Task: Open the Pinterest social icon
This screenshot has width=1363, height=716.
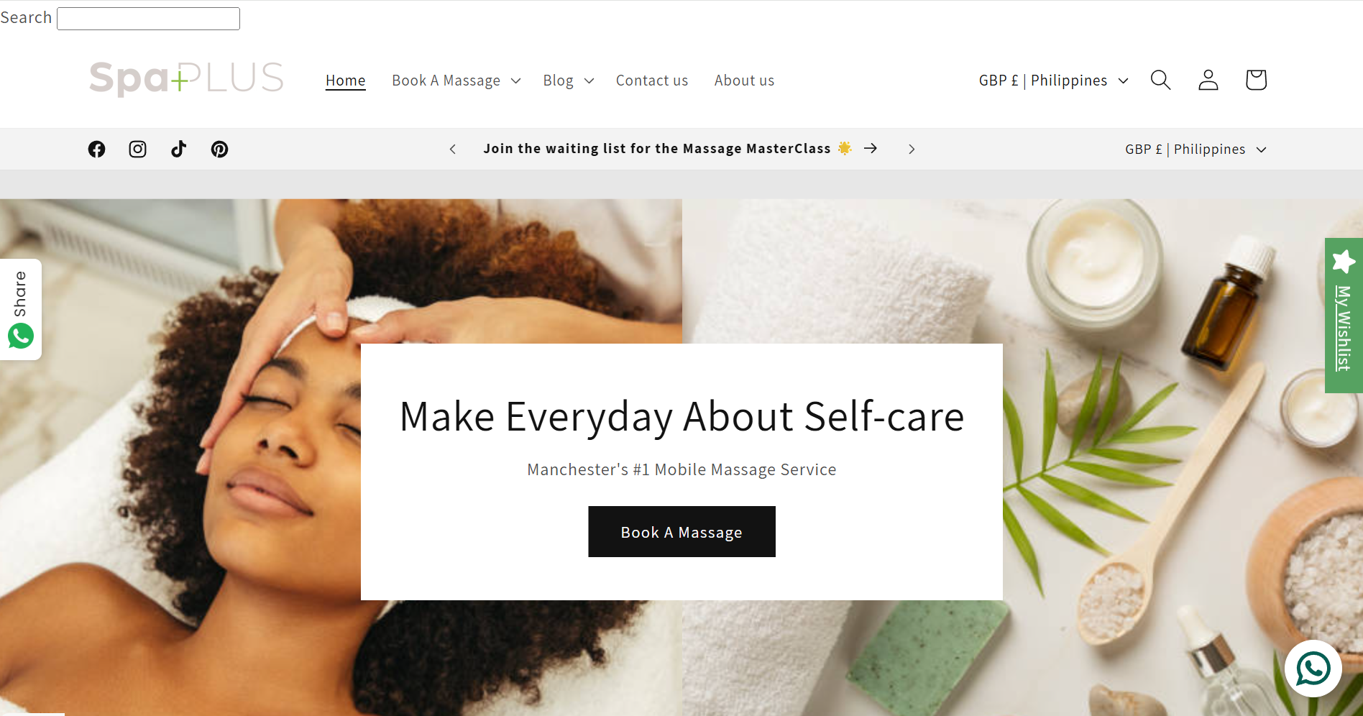Action: tap(219, 149)
